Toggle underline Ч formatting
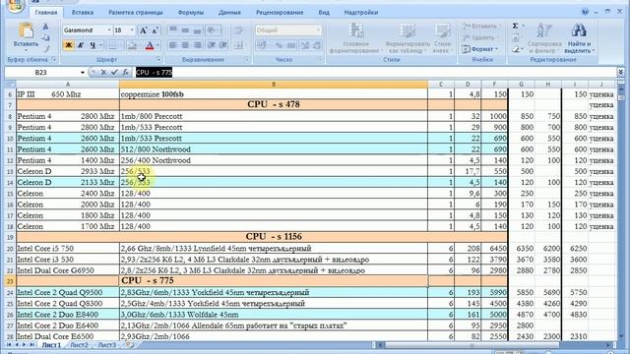Screen dimensions: 630x354 [93, 45]
